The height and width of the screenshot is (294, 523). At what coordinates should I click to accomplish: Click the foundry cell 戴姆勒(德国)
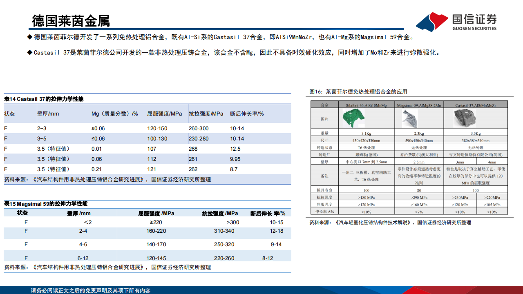pyautogui.click(x=366, y=155)
